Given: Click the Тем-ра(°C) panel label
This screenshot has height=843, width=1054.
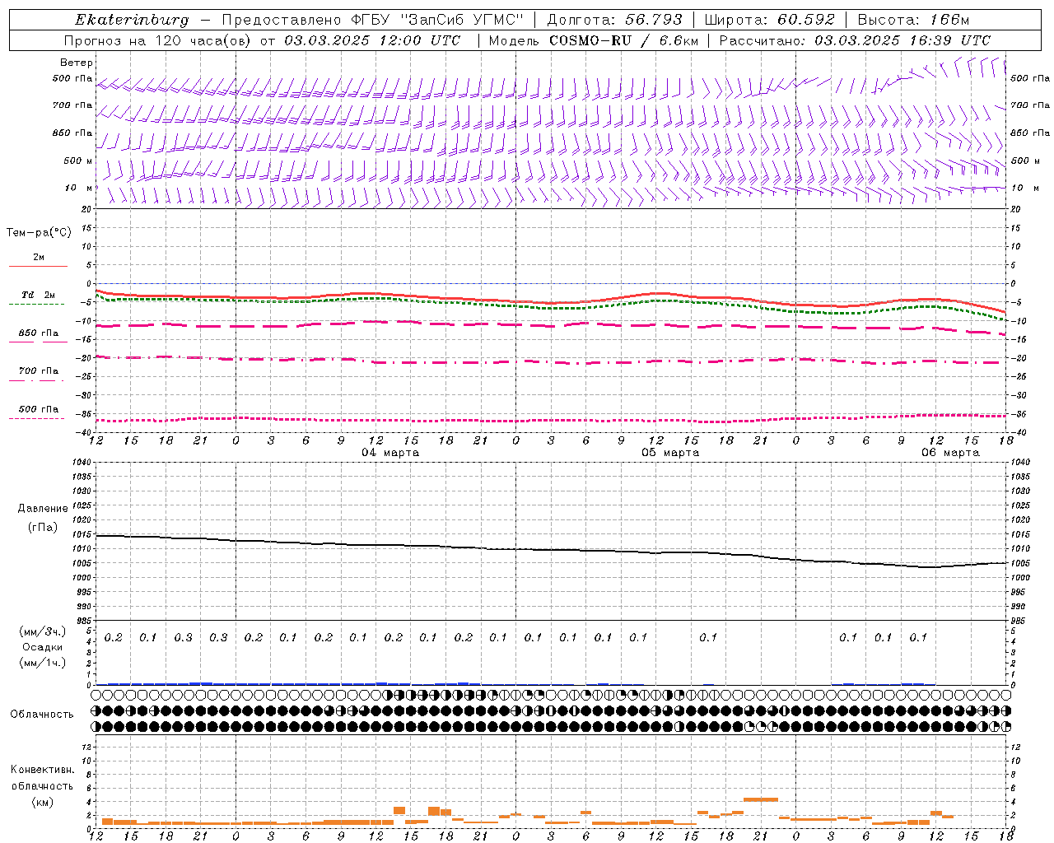Looking at the screenshot, I should [x=39, y=233].
